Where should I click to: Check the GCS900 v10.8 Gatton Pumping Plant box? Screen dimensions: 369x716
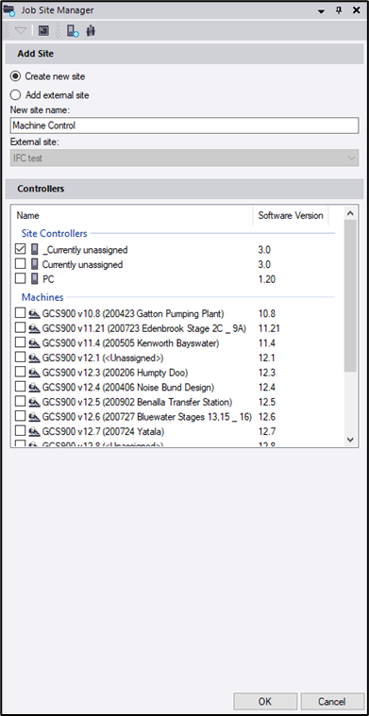click(x=20, y=313)
